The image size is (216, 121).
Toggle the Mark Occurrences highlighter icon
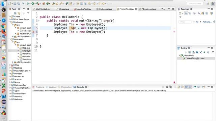[x=71, y=4]
